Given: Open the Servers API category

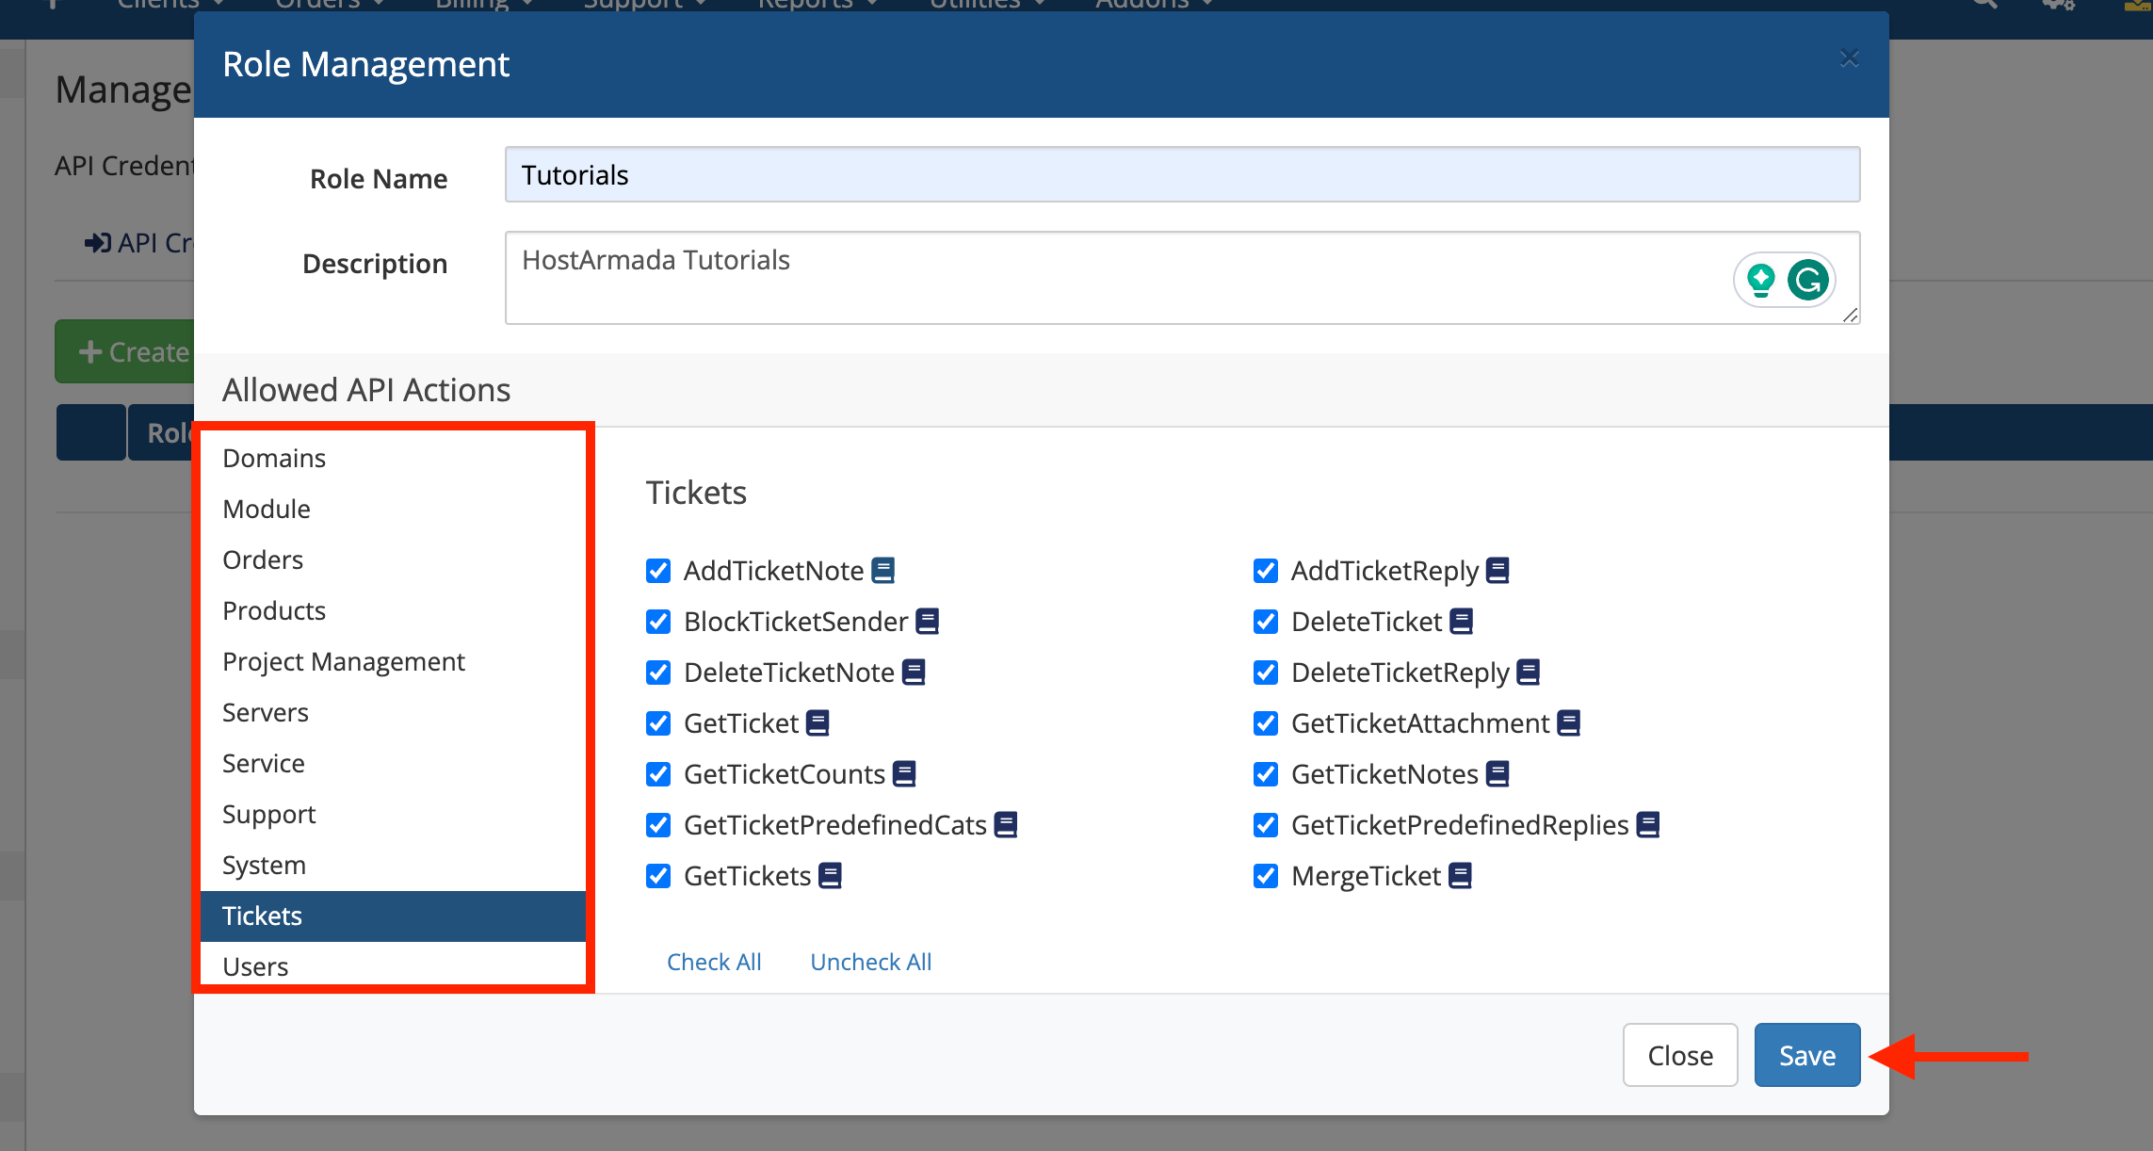Looking at the screenshot, I should pyautogui.click(x=393, y=712).
